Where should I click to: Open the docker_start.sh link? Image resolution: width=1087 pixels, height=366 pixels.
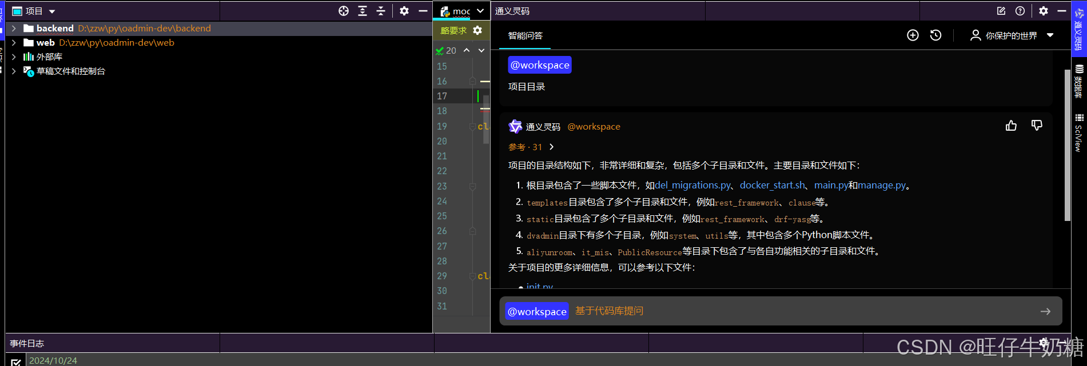[773, 185]
